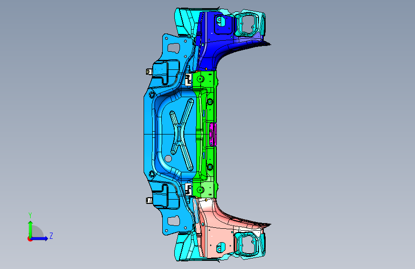Pick the hexagonal hole in the blue panel
Image resolution: width=415 pixels, height=269 pixels.
pyautogui.click(x=168, y=158)
